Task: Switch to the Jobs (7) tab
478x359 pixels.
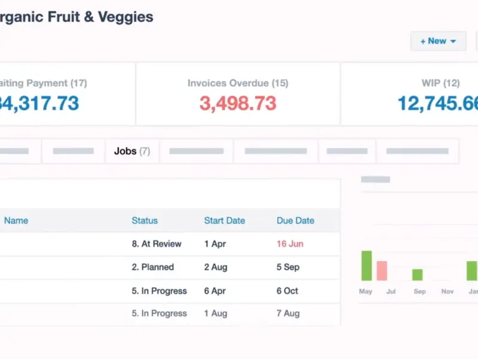Action: pyautogui.click(x=132, y=151)
